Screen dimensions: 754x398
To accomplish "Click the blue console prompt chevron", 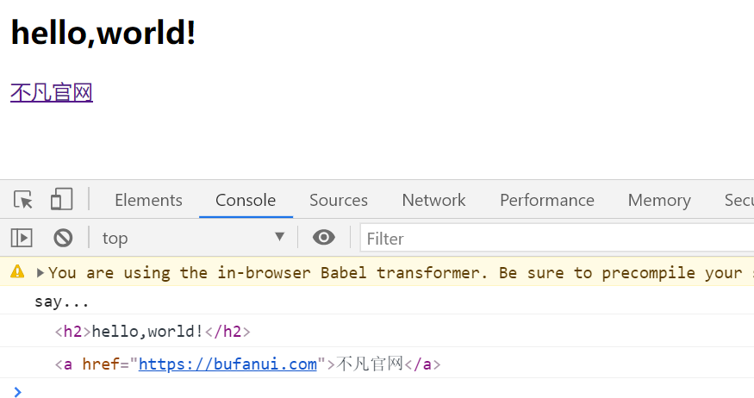I will pyautogui.click(x=18, y=392).
